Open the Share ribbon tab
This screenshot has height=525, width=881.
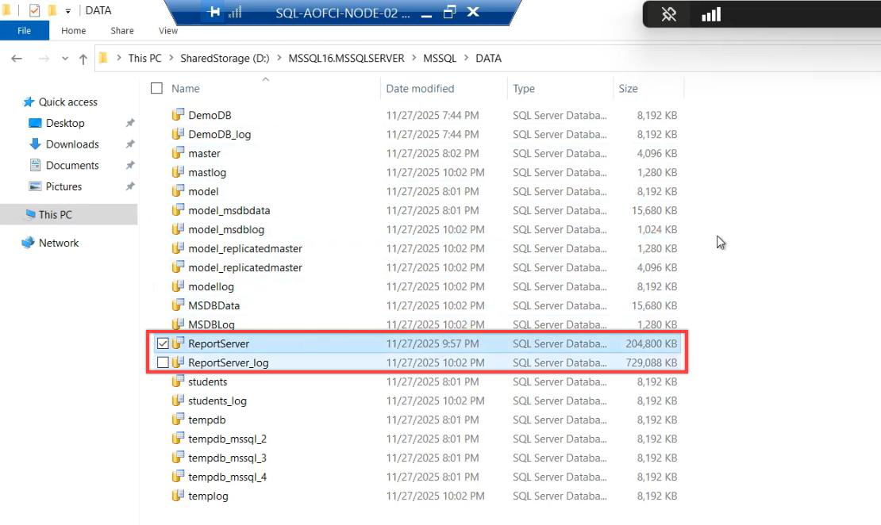tap(122, 30)
